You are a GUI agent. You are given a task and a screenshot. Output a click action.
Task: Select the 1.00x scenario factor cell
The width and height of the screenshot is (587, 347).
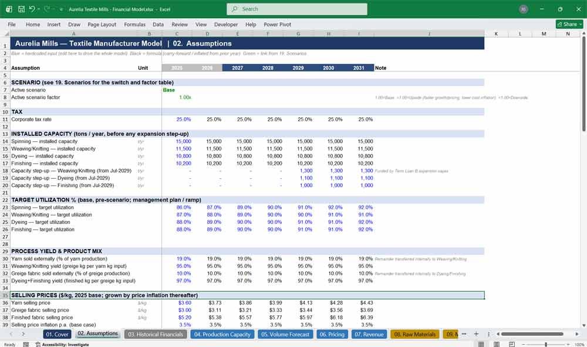(177, 97)
